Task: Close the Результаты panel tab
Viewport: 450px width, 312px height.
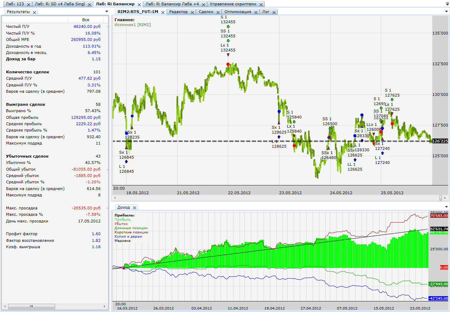Action: pos(34,12)
